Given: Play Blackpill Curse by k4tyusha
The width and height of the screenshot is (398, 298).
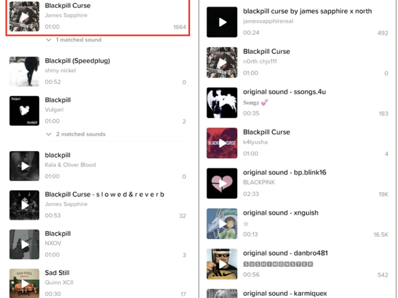Looking at the screenshot, I should [x=222, y=143].
